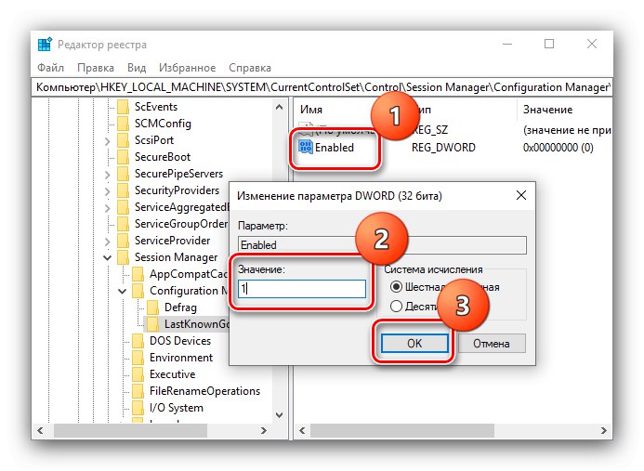Close the DWORD edit dialog
644x471 pixels.
(x=521, y=195)
